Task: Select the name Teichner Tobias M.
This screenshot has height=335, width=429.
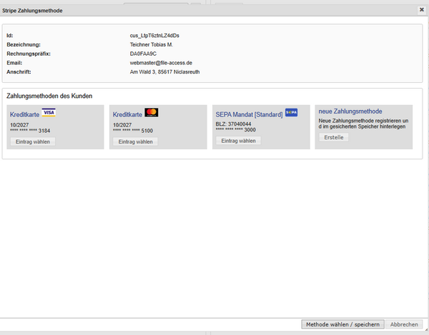Action: (152, 44)
